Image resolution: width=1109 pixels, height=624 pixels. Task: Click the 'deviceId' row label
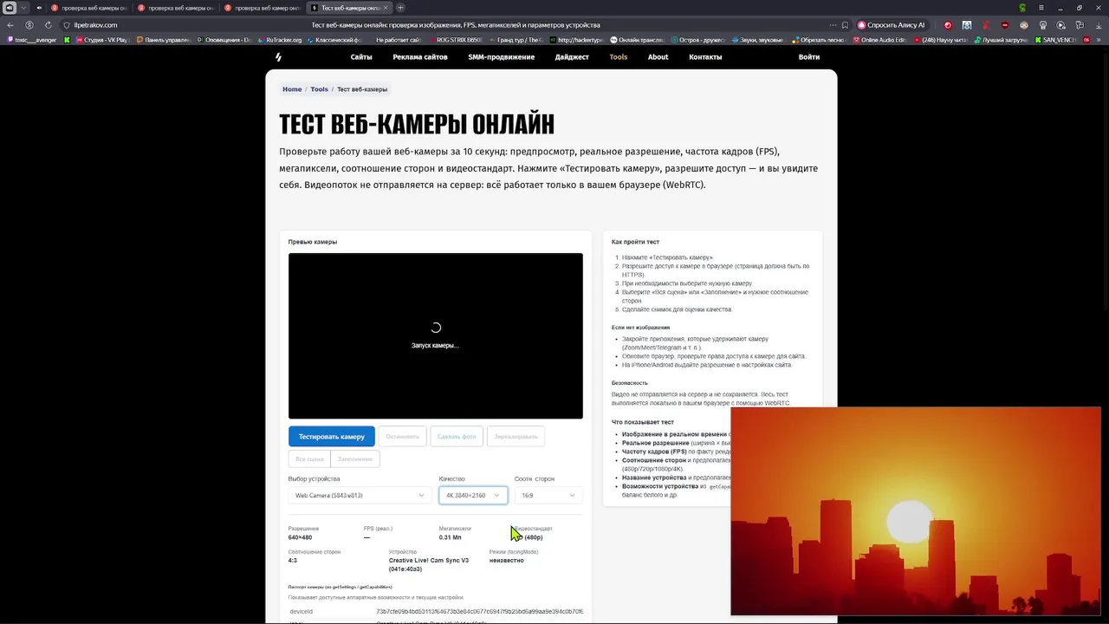[301, 612]
